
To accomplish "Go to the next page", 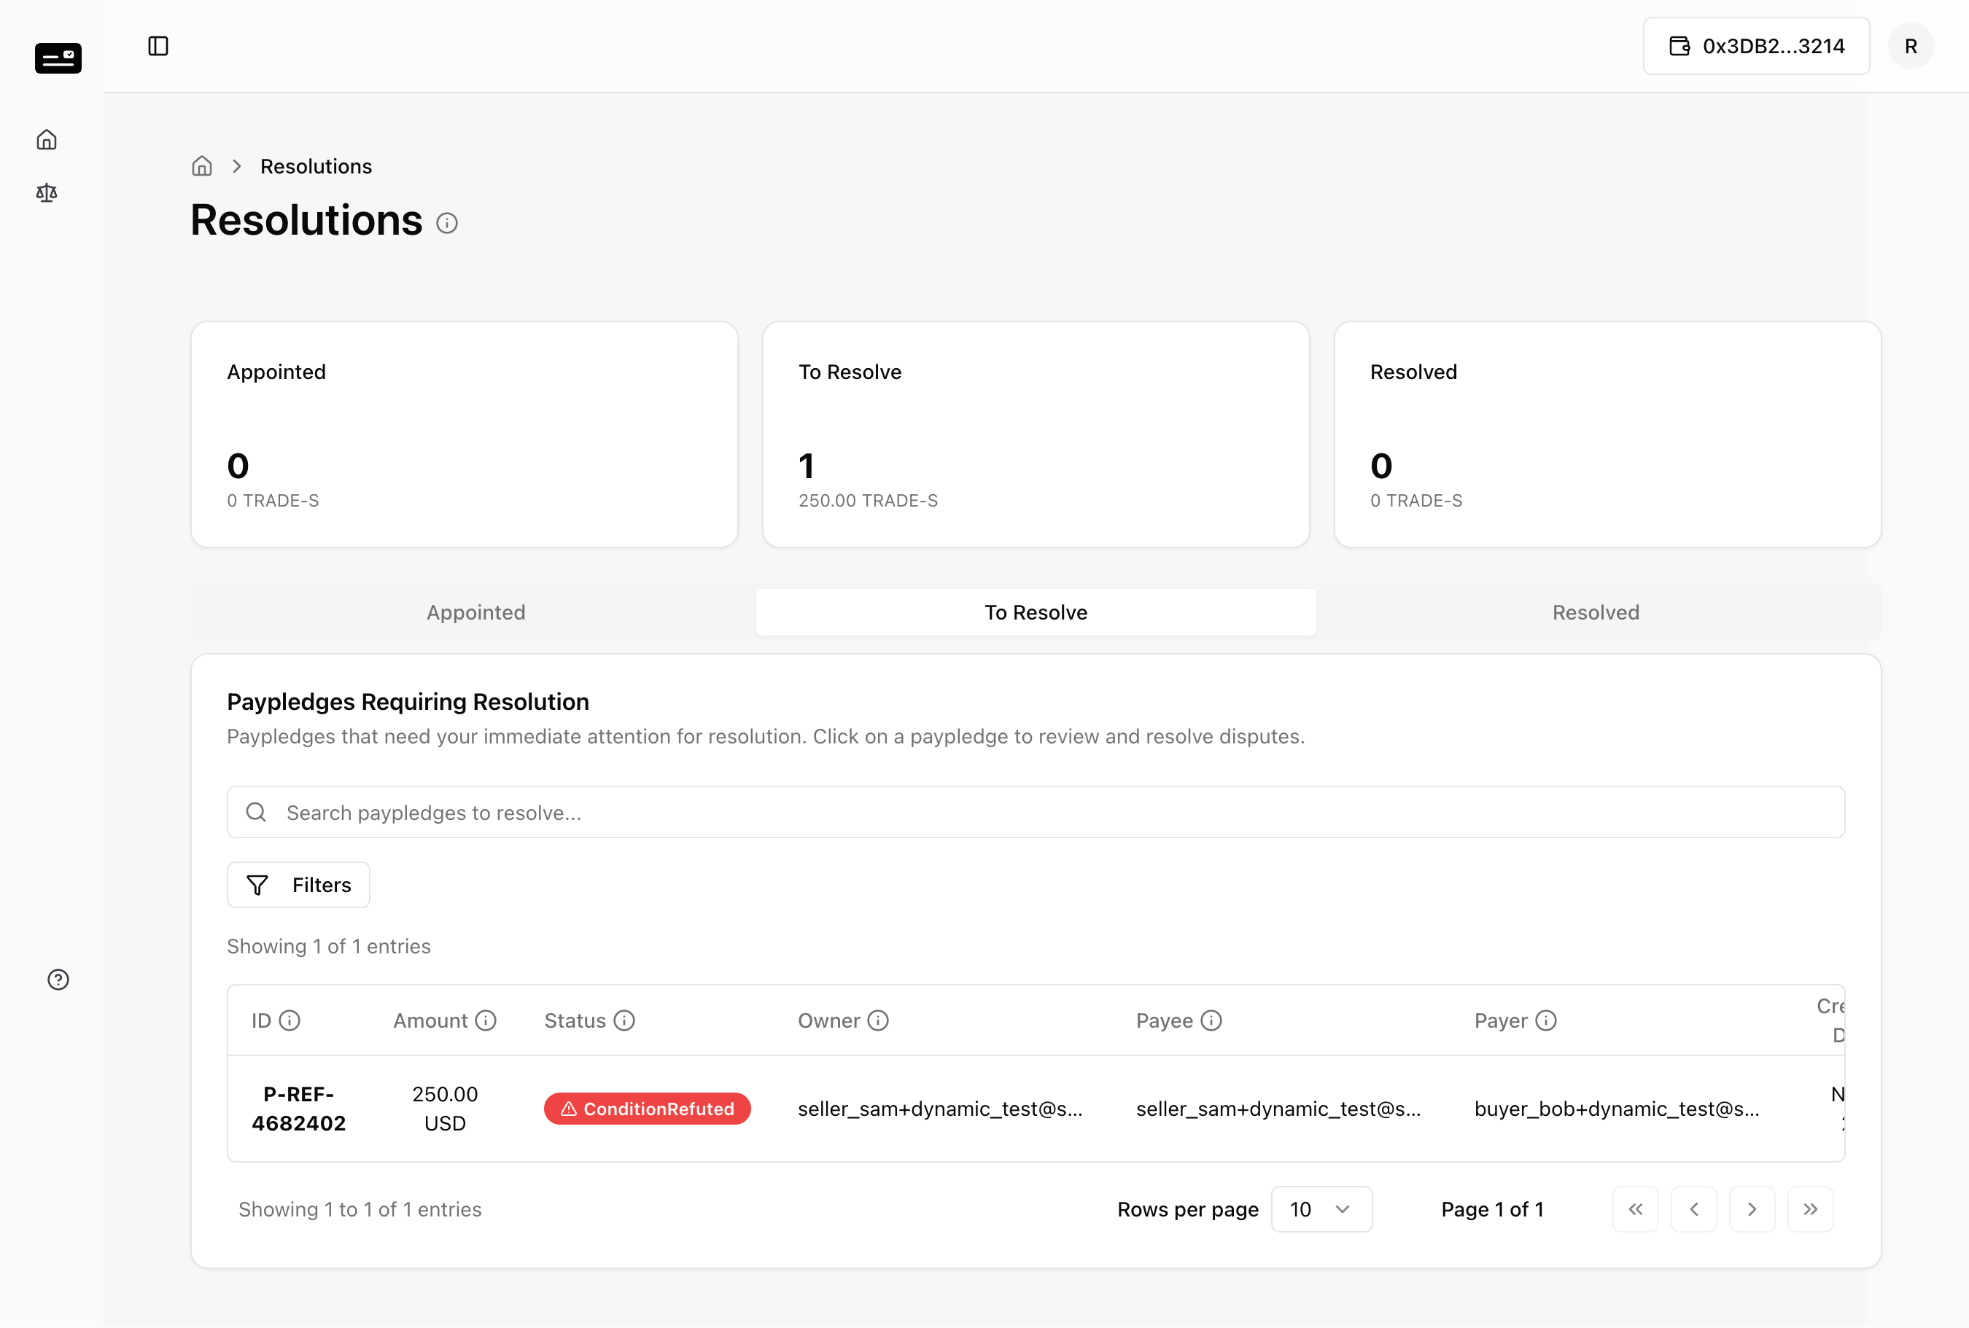I will click(x=1752, y=1209).
